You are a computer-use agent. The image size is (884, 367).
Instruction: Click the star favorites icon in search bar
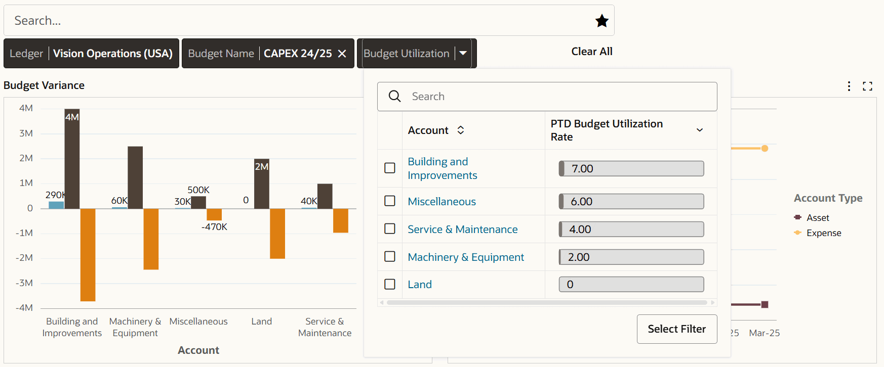601,21
